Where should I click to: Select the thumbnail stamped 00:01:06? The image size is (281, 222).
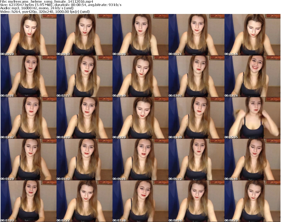tap(140, 35)
